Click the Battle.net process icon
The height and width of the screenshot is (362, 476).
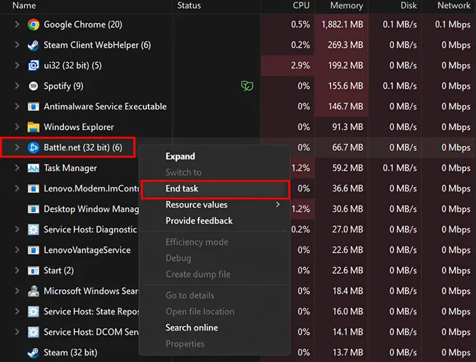[34, 148]
